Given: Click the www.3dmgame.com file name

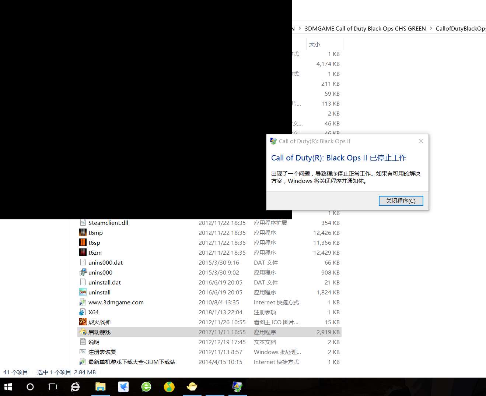Looking at the screenshot, I should point(116,302).
